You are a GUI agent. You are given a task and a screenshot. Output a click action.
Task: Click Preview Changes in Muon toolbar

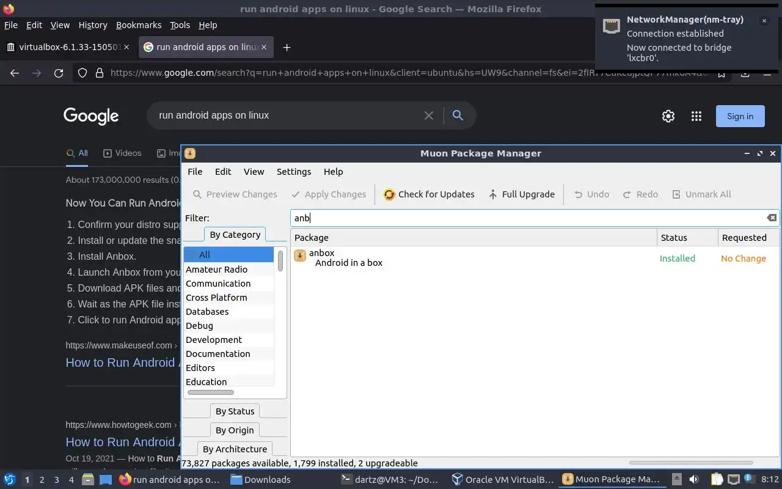[235, 194]
